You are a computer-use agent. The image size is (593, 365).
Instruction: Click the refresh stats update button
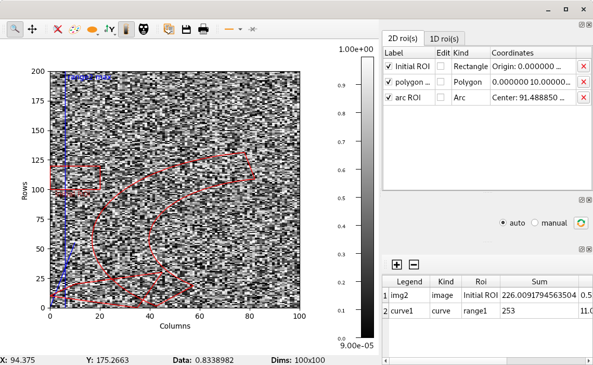(x=581, y=223)
